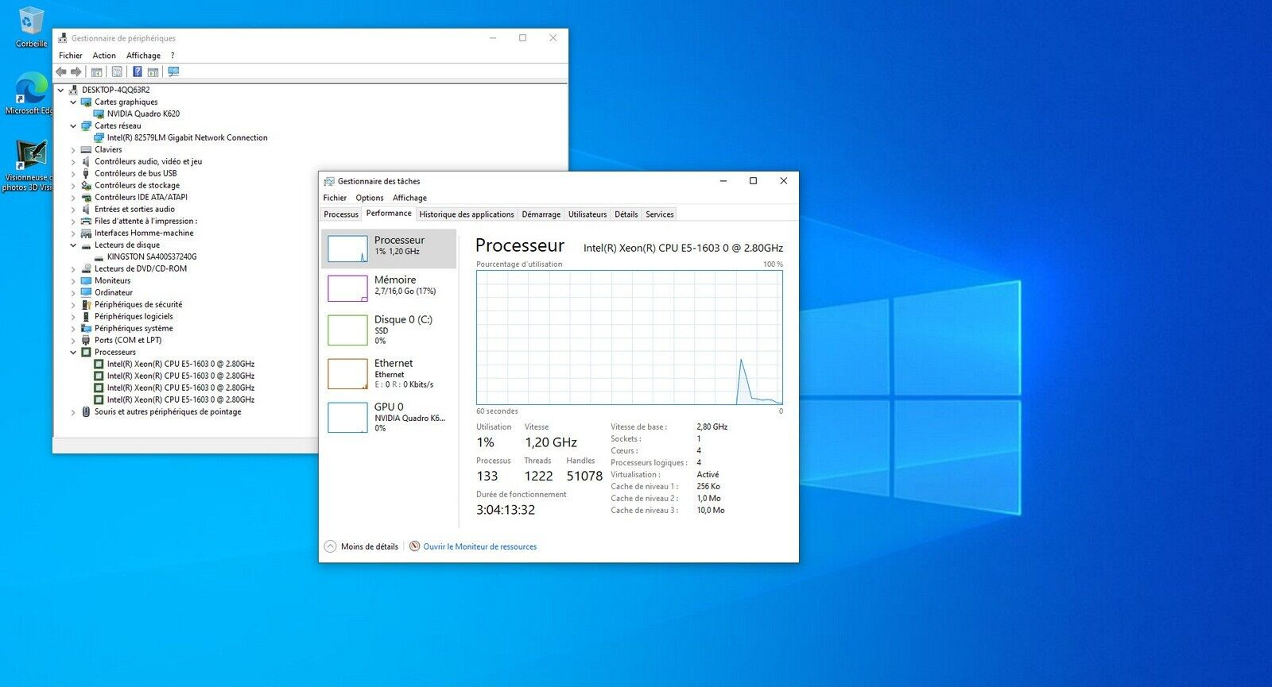The width and height of the screenshot is (1272, 687).
Task: Toggle the action pane toolbar icon
Action: click(153, 71)
